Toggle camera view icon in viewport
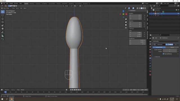The height and width of the screenshot is (101, 180). point(126,25)
